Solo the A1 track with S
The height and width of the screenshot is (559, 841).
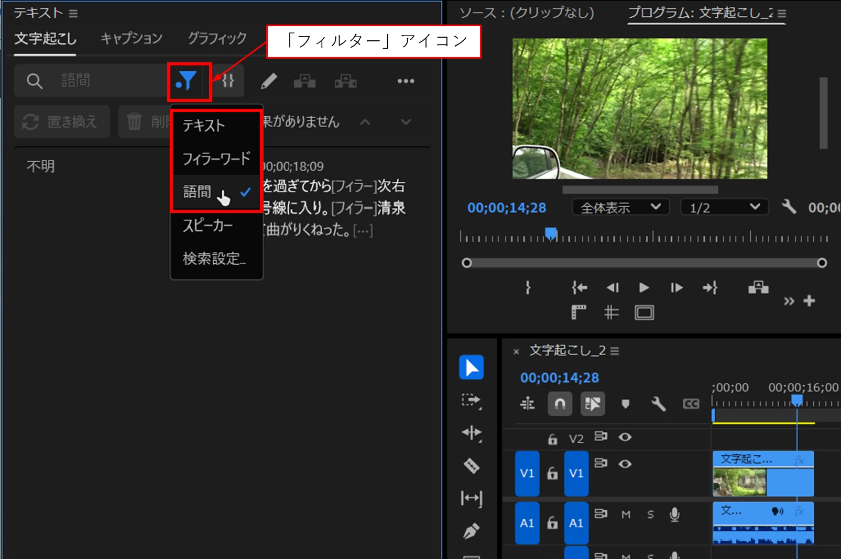(650, 515)
